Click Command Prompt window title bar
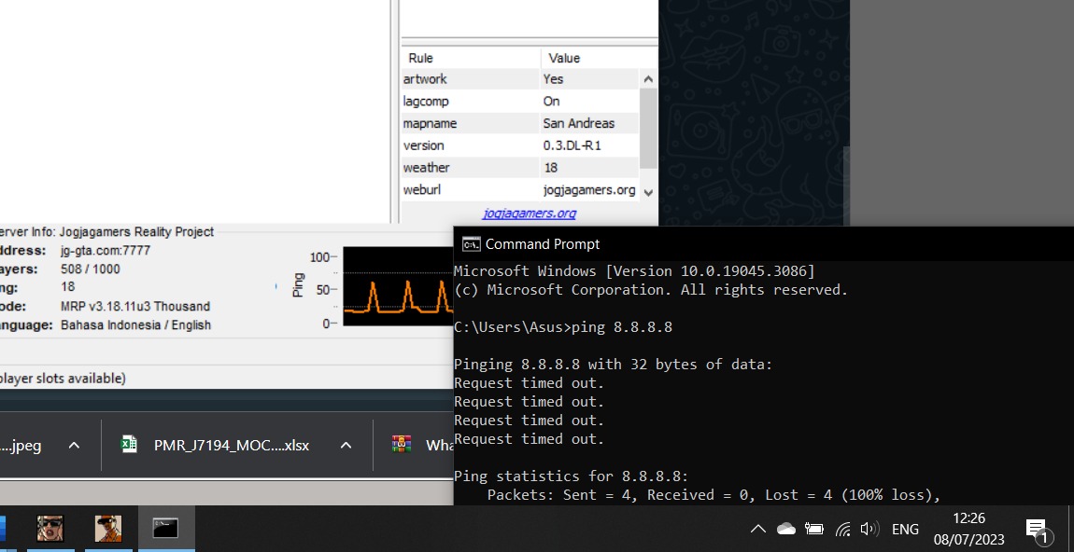This screenshot has height=552, width=1074. coord(764,244)
